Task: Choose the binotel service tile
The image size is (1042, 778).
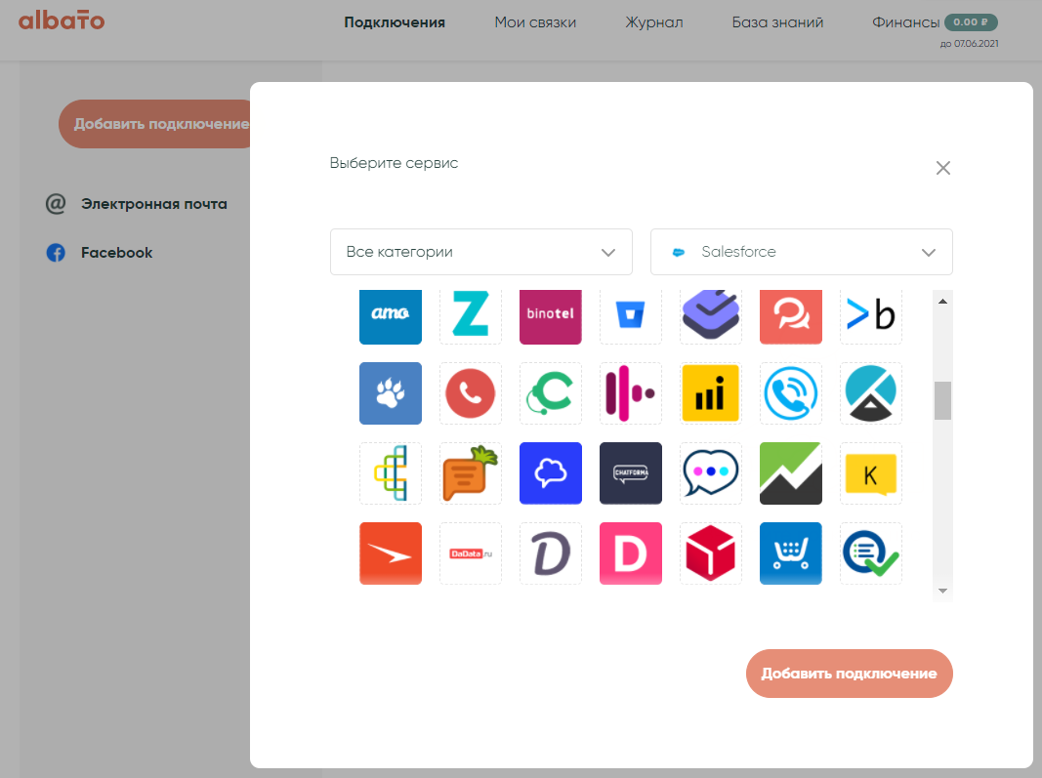Action: coord(551,314)
